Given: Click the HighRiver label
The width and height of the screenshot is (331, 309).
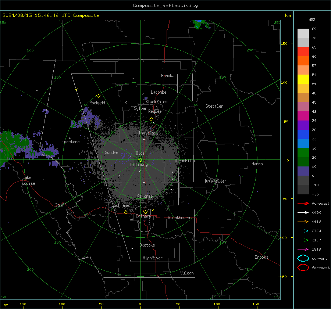Looking at the screenshot, I should (x=153, y=258).
